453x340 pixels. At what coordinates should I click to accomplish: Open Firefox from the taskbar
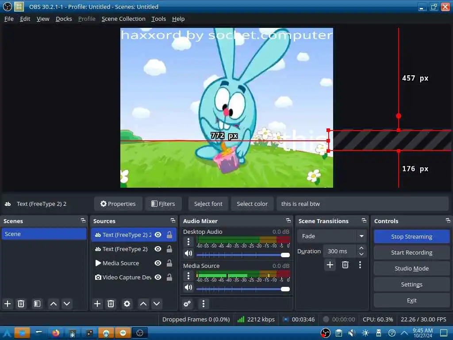click(56, 333)
